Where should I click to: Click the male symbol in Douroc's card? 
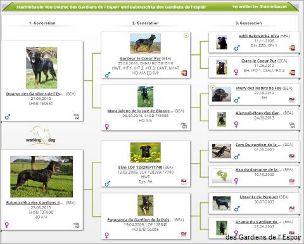(x=8, y=117)
